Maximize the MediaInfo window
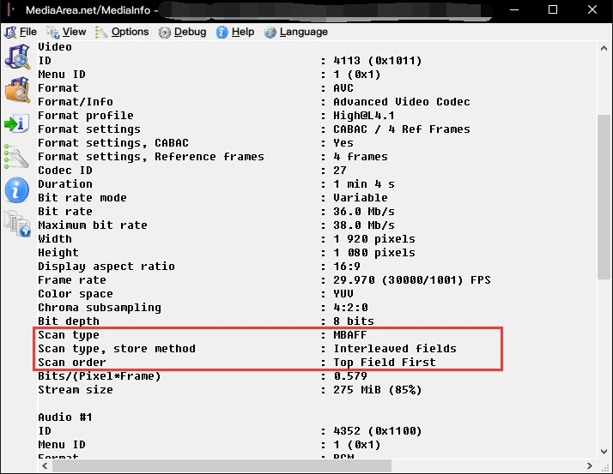This screenshot has width=613, height=474. (x=554, y=10)
